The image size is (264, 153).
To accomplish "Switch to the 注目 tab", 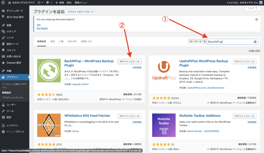I will 53,41.
